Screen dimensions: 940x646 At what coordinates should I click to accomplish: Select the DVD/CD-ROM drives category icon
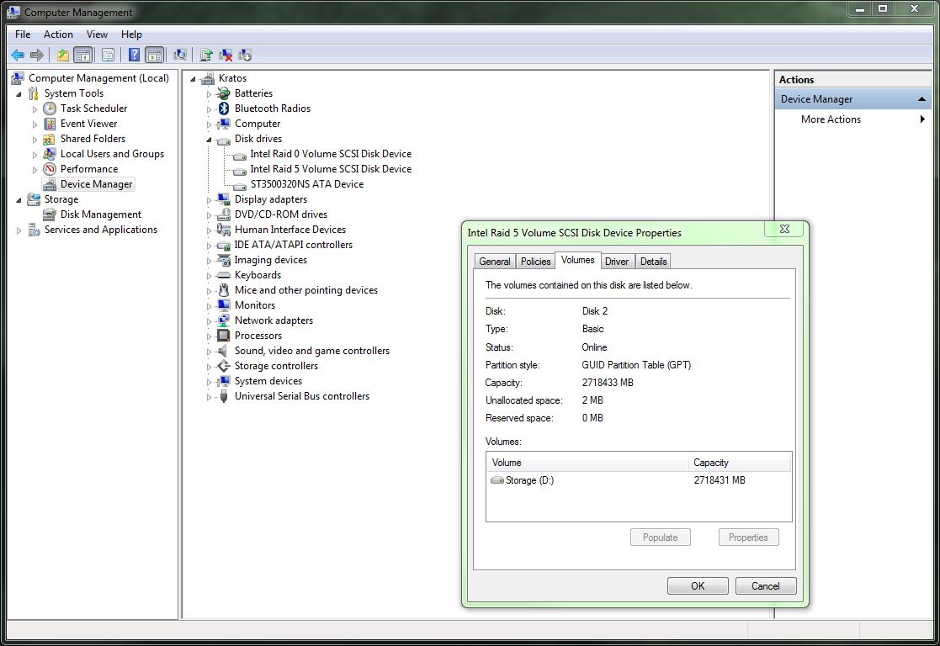224,214
